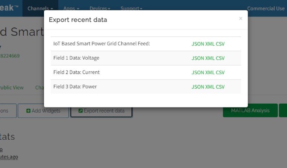Image resolution: width=287 pixels, height=168 pixels.
Task: Export Field 3 Power data as CSV
Action: click(220, 87)
